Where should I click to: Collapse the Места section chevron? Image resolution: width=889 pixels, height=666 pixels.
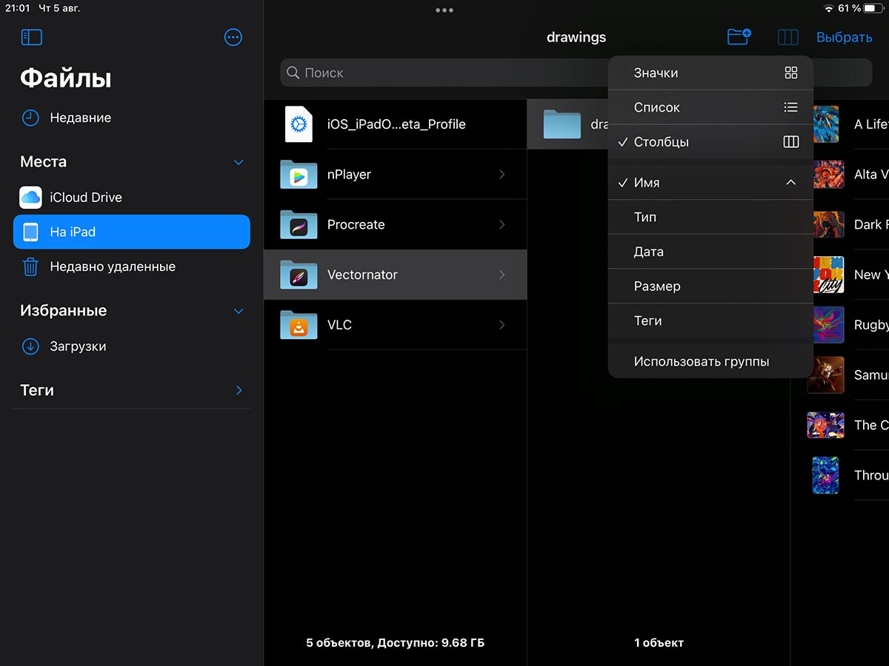tap(239, 162)
